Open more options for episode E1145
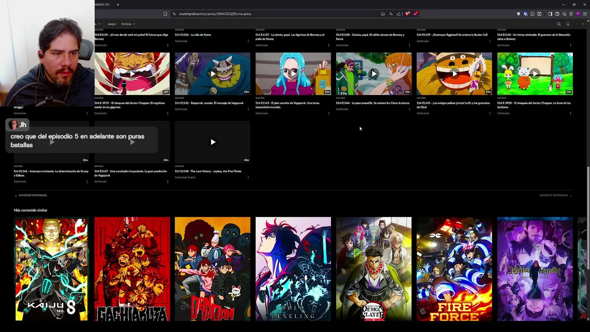Screen dimensions: 590x332 pyautogui.click(x=490, y=113)
